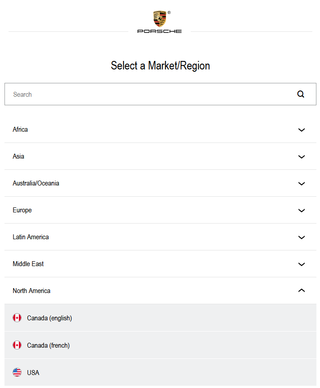Choose the USA market link
320x388 pixels.
click(33, 373)
